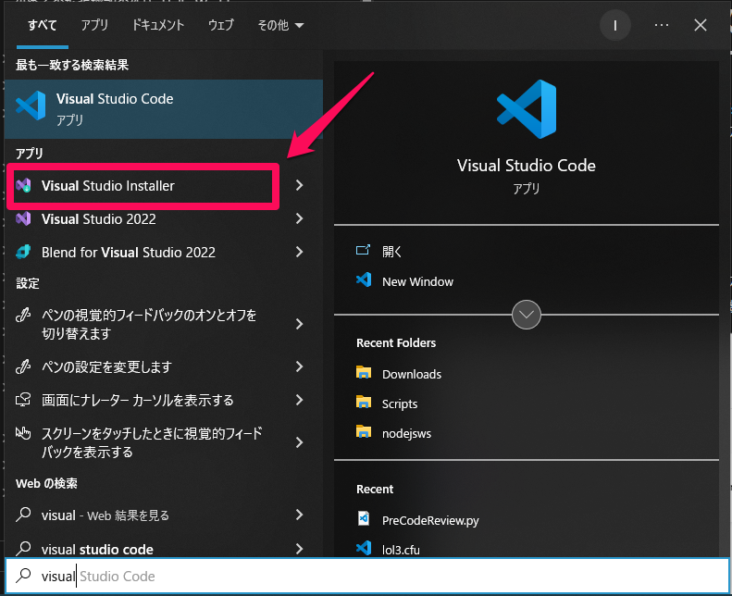732x596 pixels.
Task: Expand Visual Studio 2022 details arrow
Action: coord(300,219)
